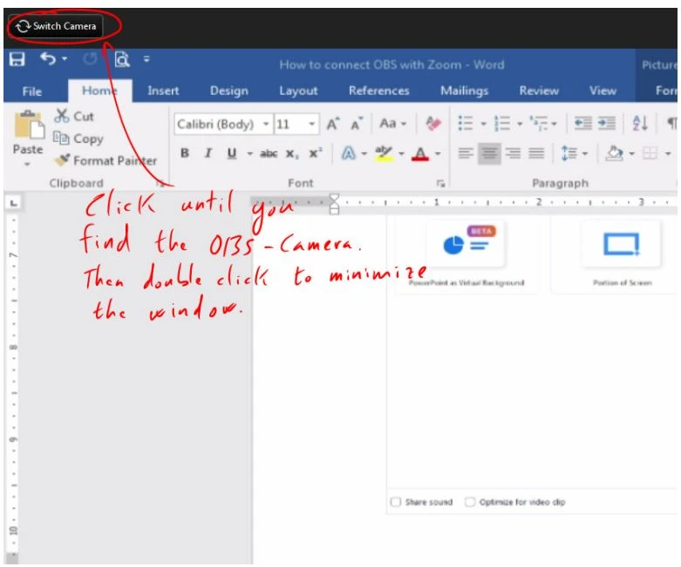Select the Format Painter brush
The image size is (681, 567).
(63, 160)
